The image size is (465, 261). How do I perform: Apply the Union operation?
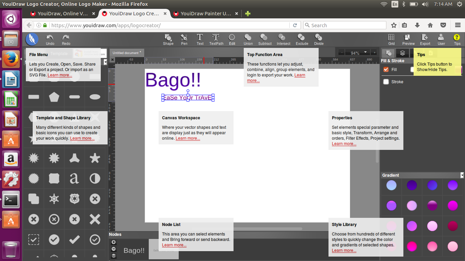tap(248, 39)
